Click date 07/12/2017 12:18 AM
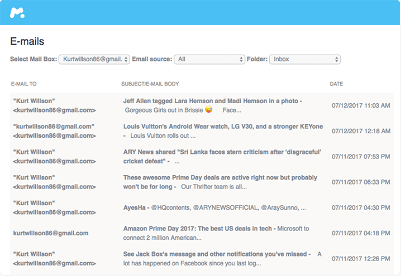The image size is (401, 276). (x=361, y=131)
